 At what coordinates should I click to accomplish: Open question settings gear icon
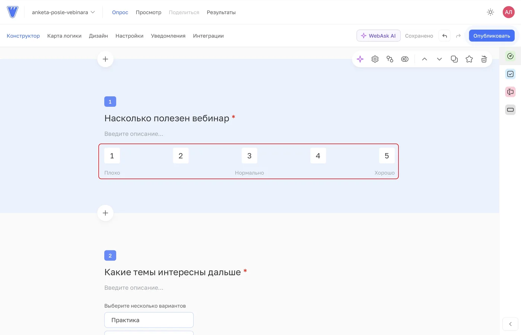375,59
